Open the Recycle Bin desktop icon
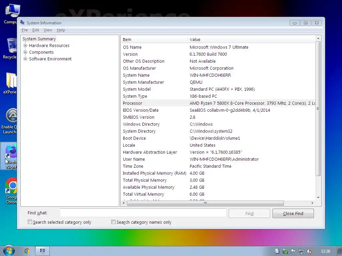The image size is (342, 256). [10, 48]
